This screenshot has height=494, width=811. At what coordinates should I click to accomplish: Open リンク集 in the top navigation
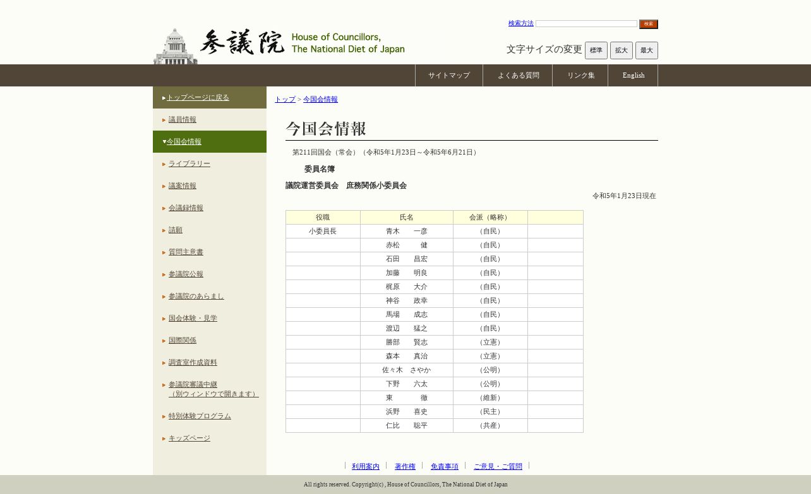point(580,75)
